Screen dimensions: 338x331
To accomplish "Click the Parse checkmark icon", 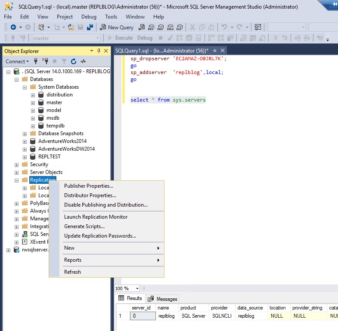I will (170, 38).
